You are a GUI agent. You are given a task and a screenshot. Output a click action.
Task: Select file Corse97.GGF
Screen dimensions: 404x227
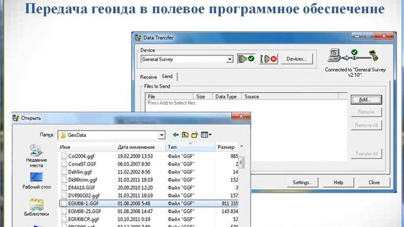82,164
